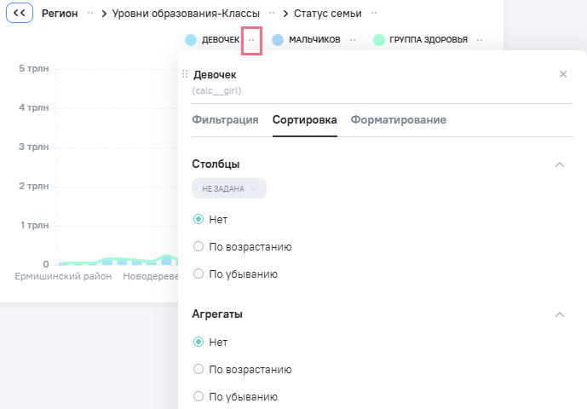This screenshot has height=409, width=587.
Task: Collapse the Столбцы section
Action: [x=559, y=164]
